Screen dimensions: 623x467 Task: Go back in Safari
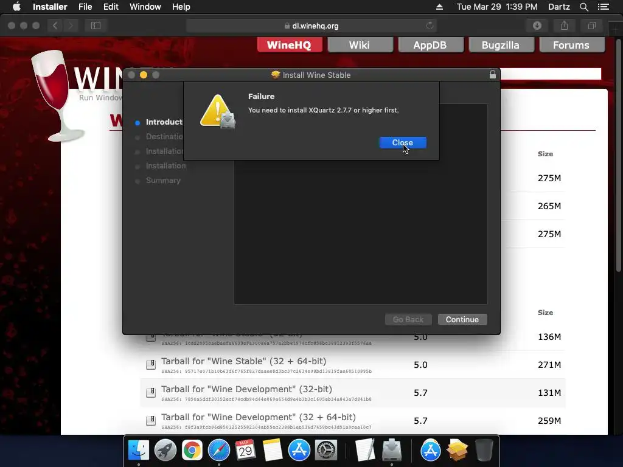click(55, 26)
